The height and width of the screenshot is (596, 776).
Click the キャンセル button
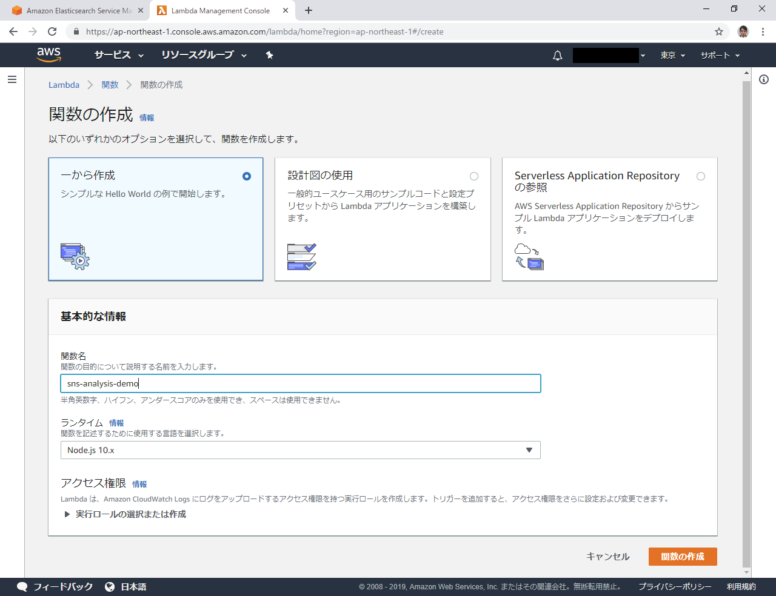click(607, 557)
